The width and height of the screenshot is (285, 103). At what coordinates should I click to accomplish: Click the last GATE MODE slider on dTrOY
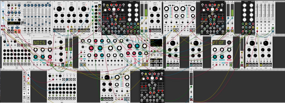[x=50, y=22]
